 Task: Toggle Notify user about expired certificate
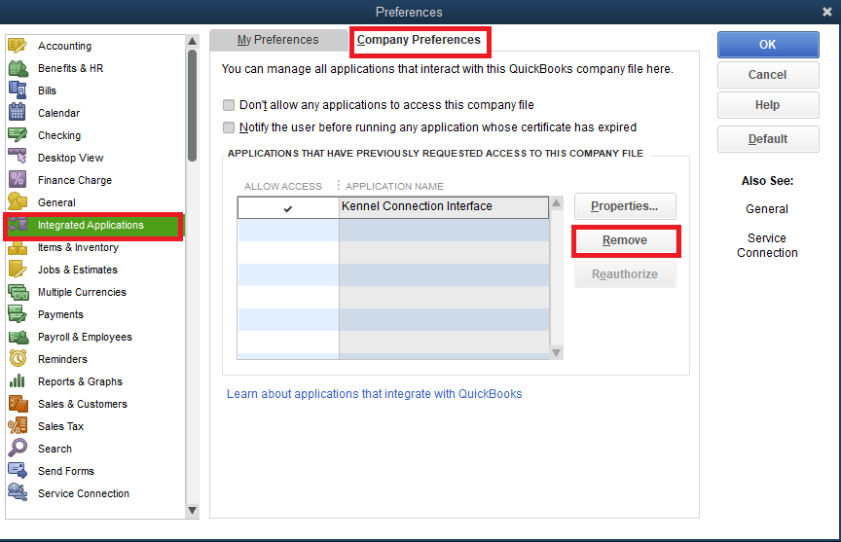click(229, 127)
